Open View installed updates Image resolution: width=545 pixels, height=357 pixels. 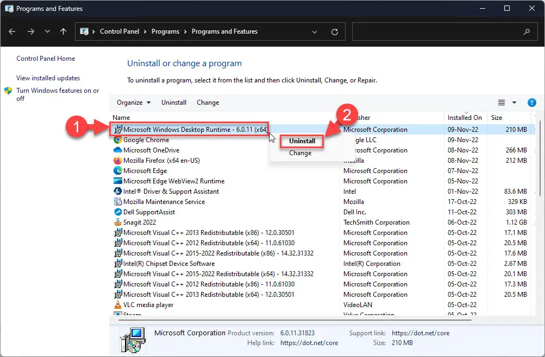(x=48, y=78)
